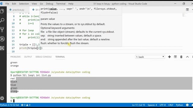Select the TERMINAL panel tab
Screen dimensions: 193x108
click(60, 57)
